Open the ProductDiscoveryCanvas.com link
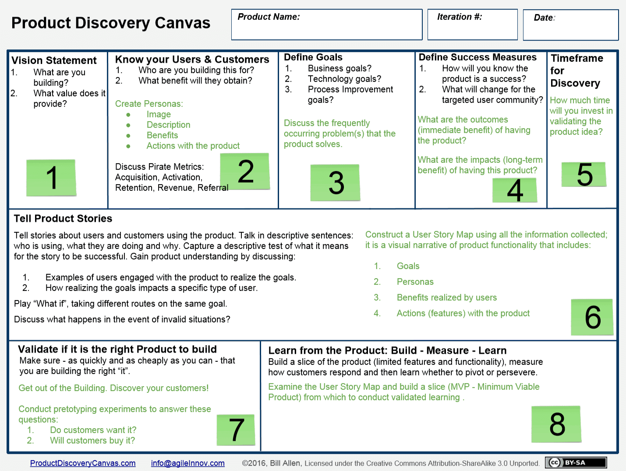 coord(83,463)
